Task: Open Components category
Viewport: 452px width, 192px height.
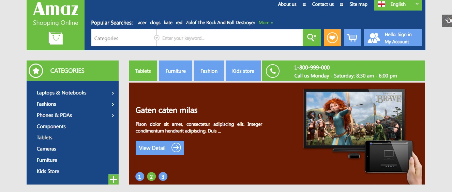Action: tap(51, 126)
